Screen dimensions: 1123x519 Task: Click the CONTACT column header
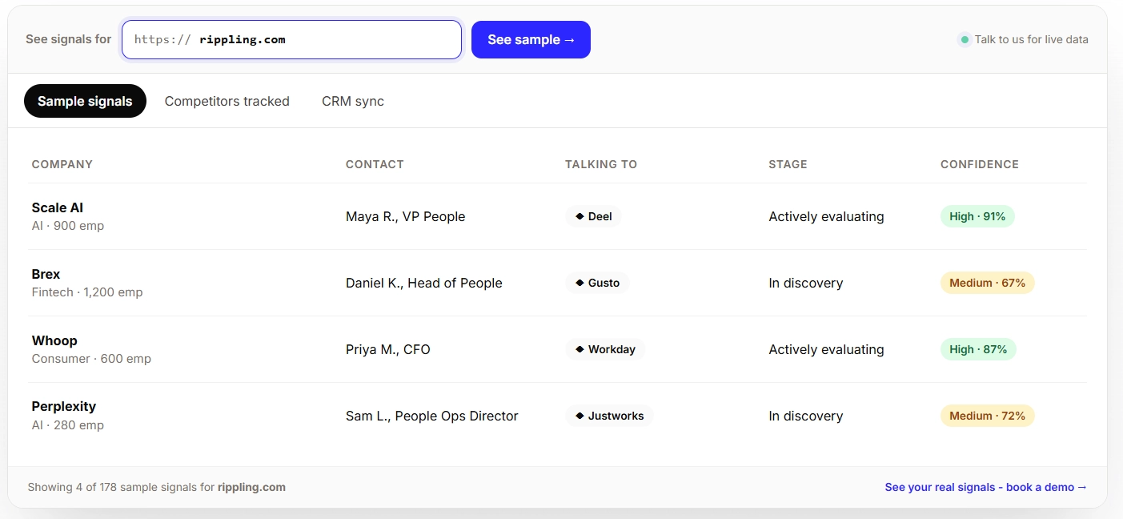coord(375,164)
